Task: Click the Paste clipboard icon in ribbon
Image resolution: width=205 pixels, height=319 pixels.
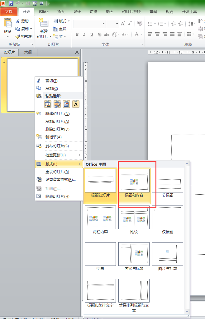Action: (x=8, y=23)
